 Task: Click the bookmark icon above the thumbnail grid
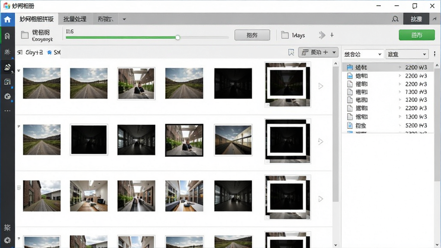click(291, 52)
